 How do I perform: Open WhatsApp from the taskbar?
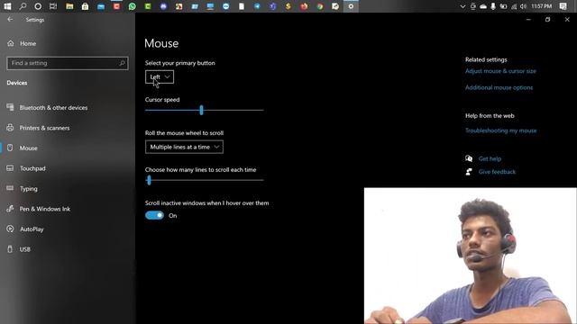point(133,6)
